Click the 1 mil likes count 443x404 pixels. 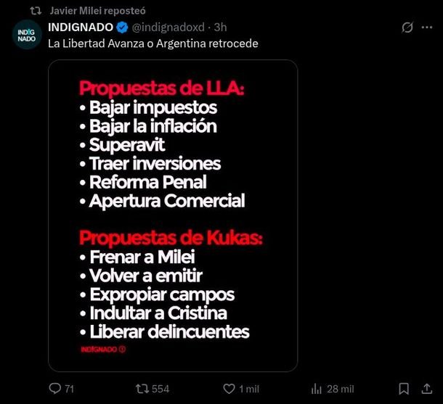pyautogui.click(x=248, y=389)
